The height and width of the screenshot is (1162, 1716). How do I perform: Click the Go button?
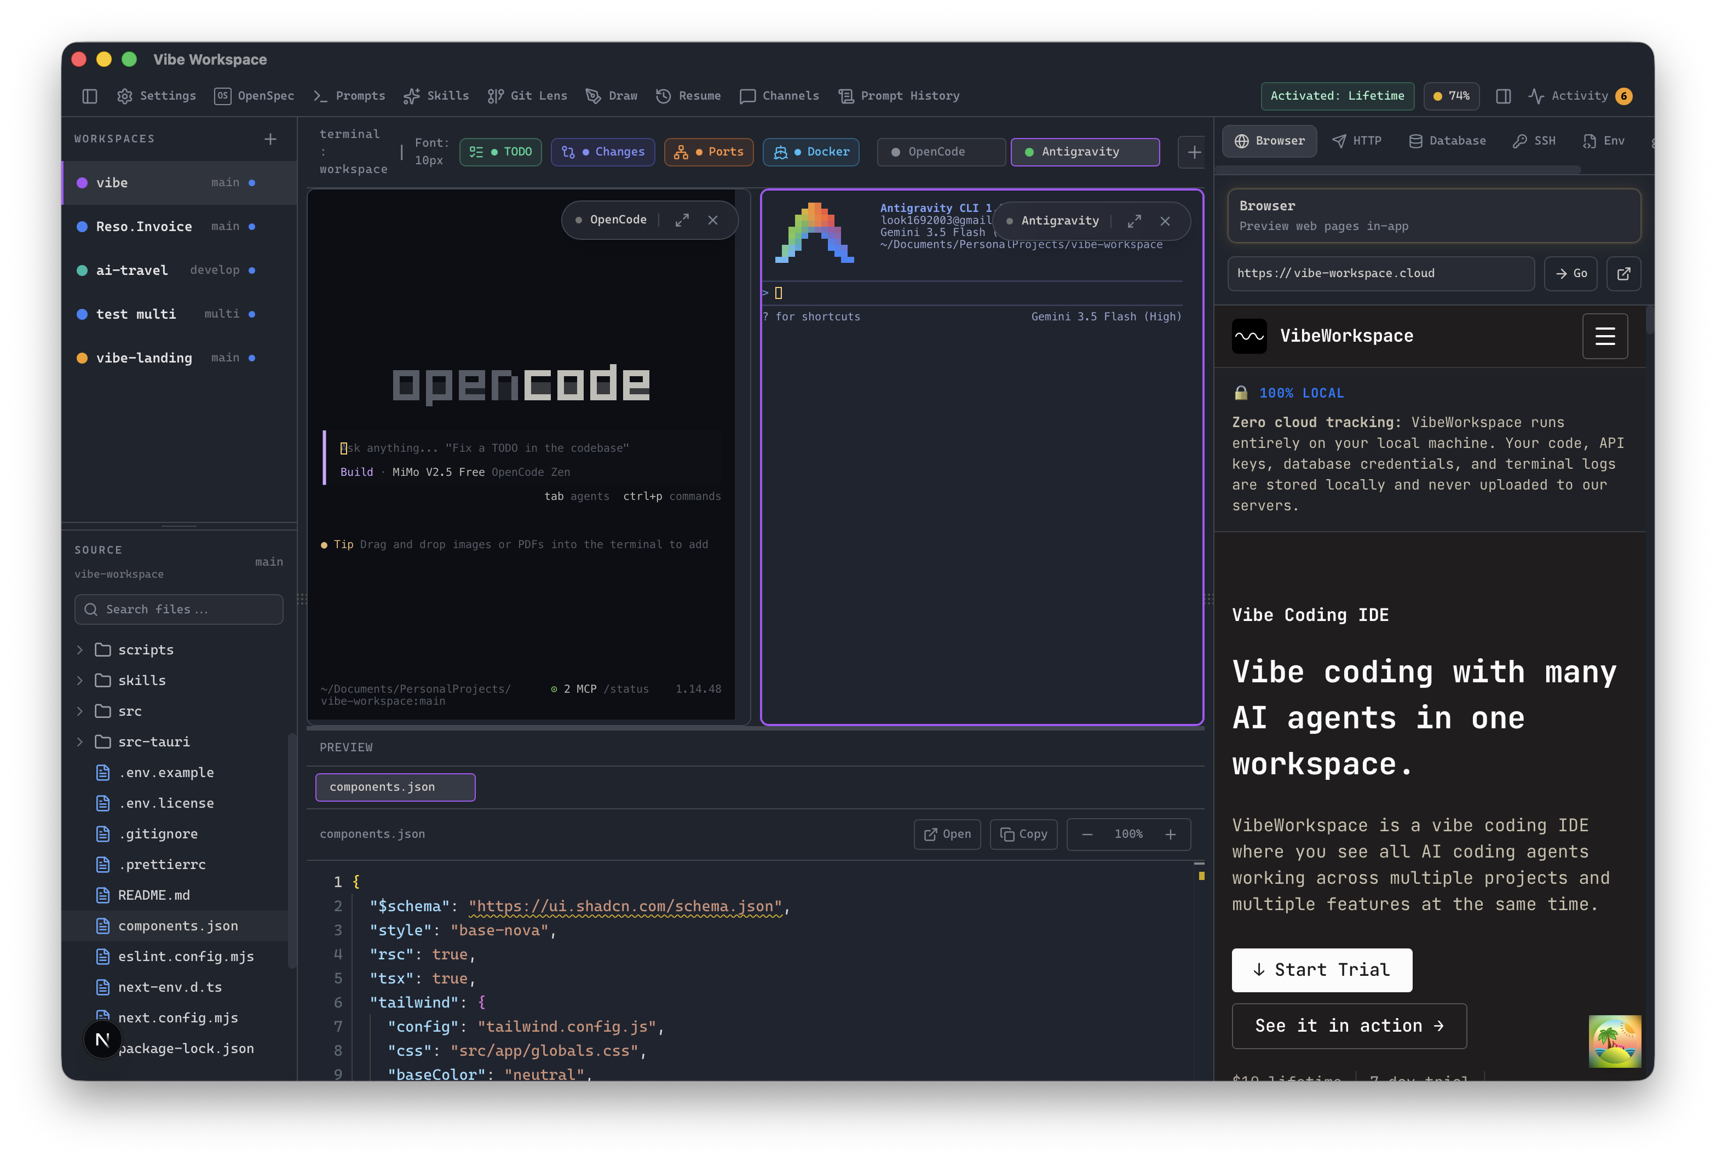pyautogui.click(x=1570, y=274)
